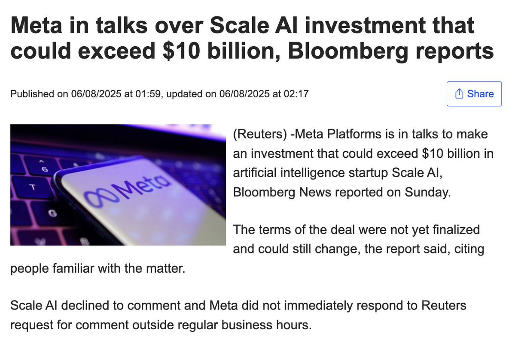This screenshot has width=515, height=346.
Task: Click the G key in the photo
Action: pos(52,213)
